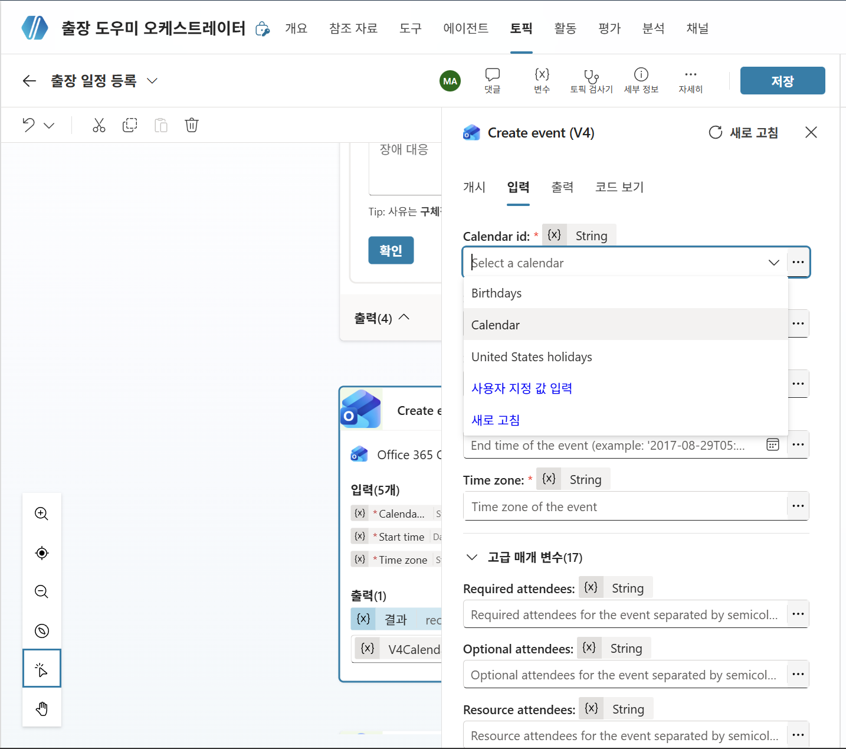Screen dimensions: 846x749
Task: Show 세부 정보 details info
Action: point(641,80)
